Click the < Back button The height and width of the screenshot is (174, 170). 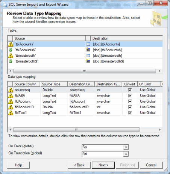pyautogui.click(x=79, y=165)
